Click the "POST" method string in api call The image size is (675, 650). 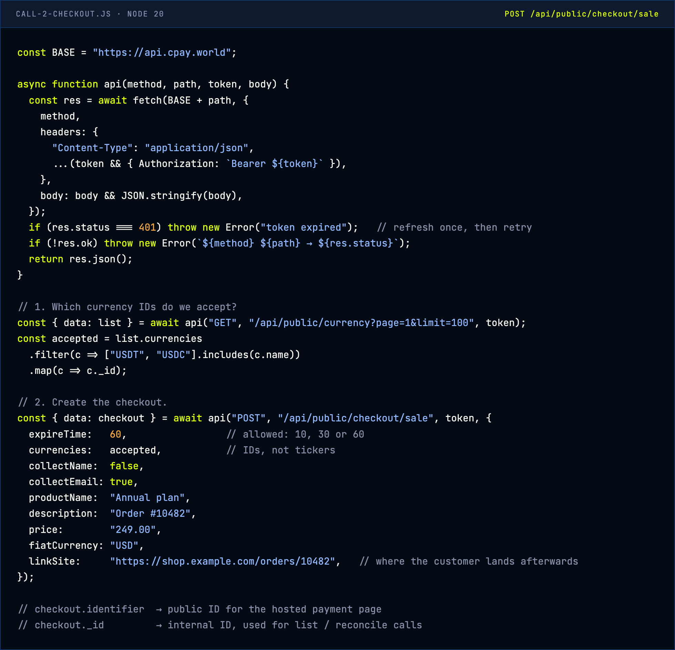point(248,418)
